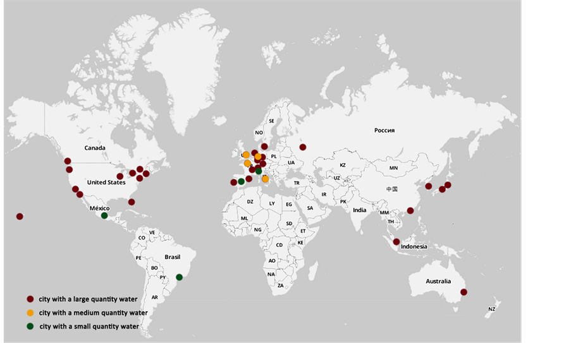571x343 pixels.
Task: Select the legend text 'city with a small quantity water'
Action: point(89,327)
